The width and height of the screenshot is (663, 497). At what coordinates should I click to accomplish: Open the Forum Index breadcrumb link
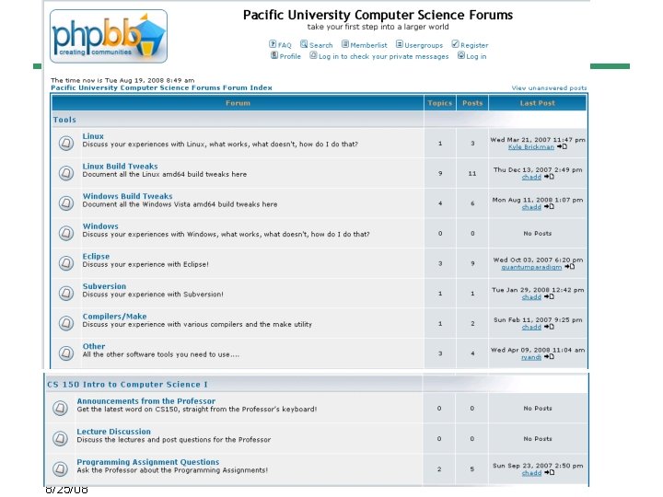tap(161, 88)
